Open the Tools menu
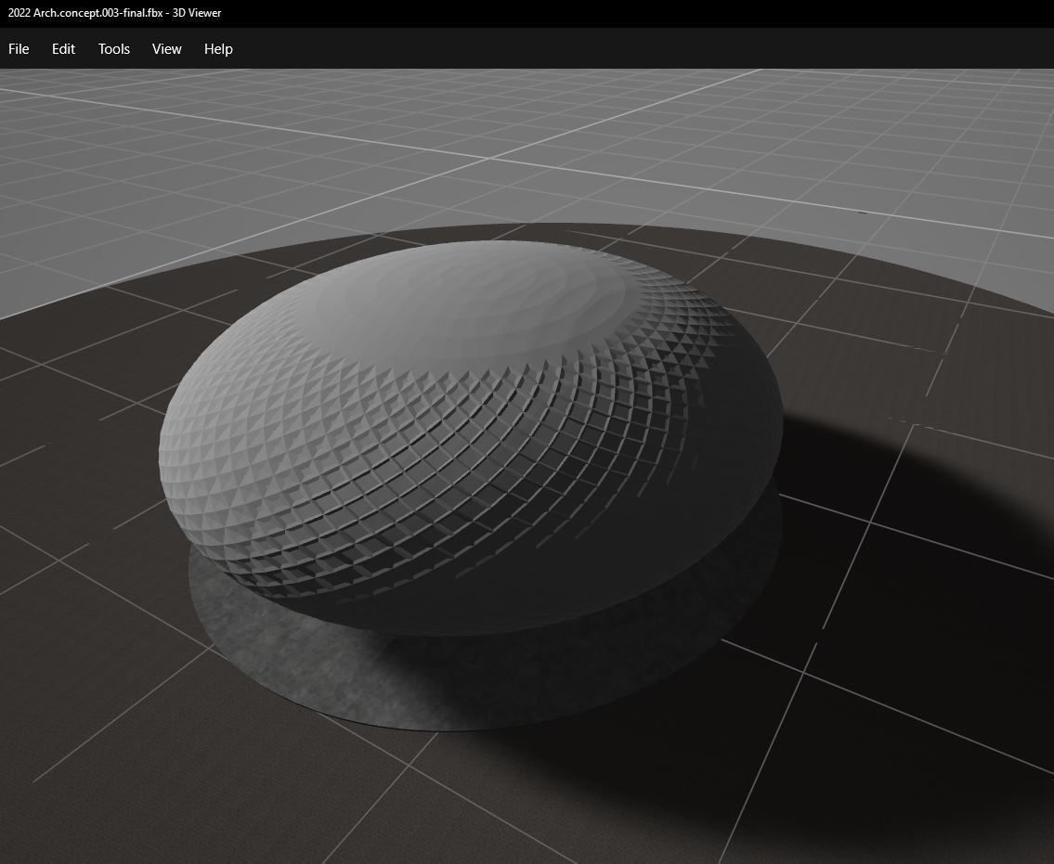1054x864 pixels. [x=113, y=49]
